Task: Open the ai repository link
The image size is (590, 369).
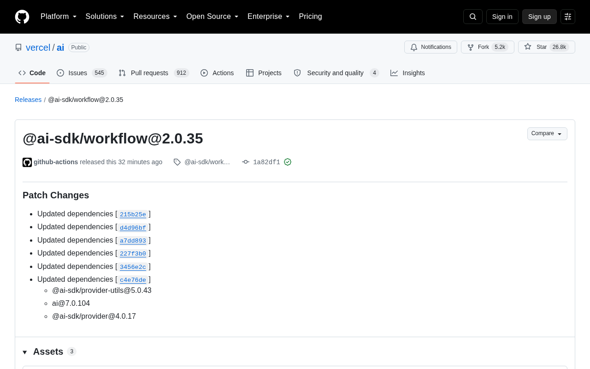Action: [x=60, y=48]
